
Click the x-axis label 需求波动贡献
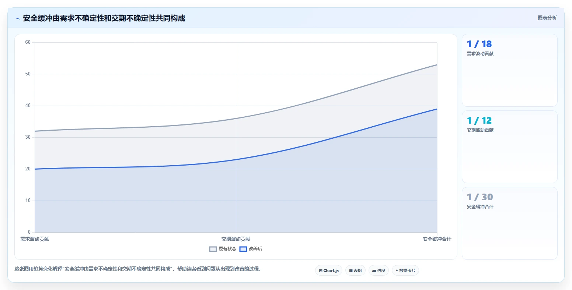[x=35, y=239]
